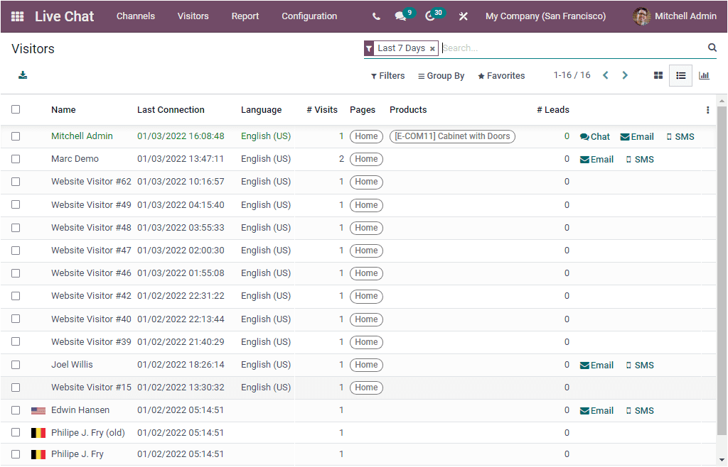Click the developer tools wrench icon
Image resolution: width=728 pixels, height=467 pixels.
point(463,16)
